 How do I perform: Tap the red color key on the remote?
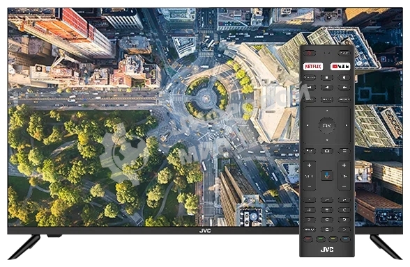tap(308, 239)
